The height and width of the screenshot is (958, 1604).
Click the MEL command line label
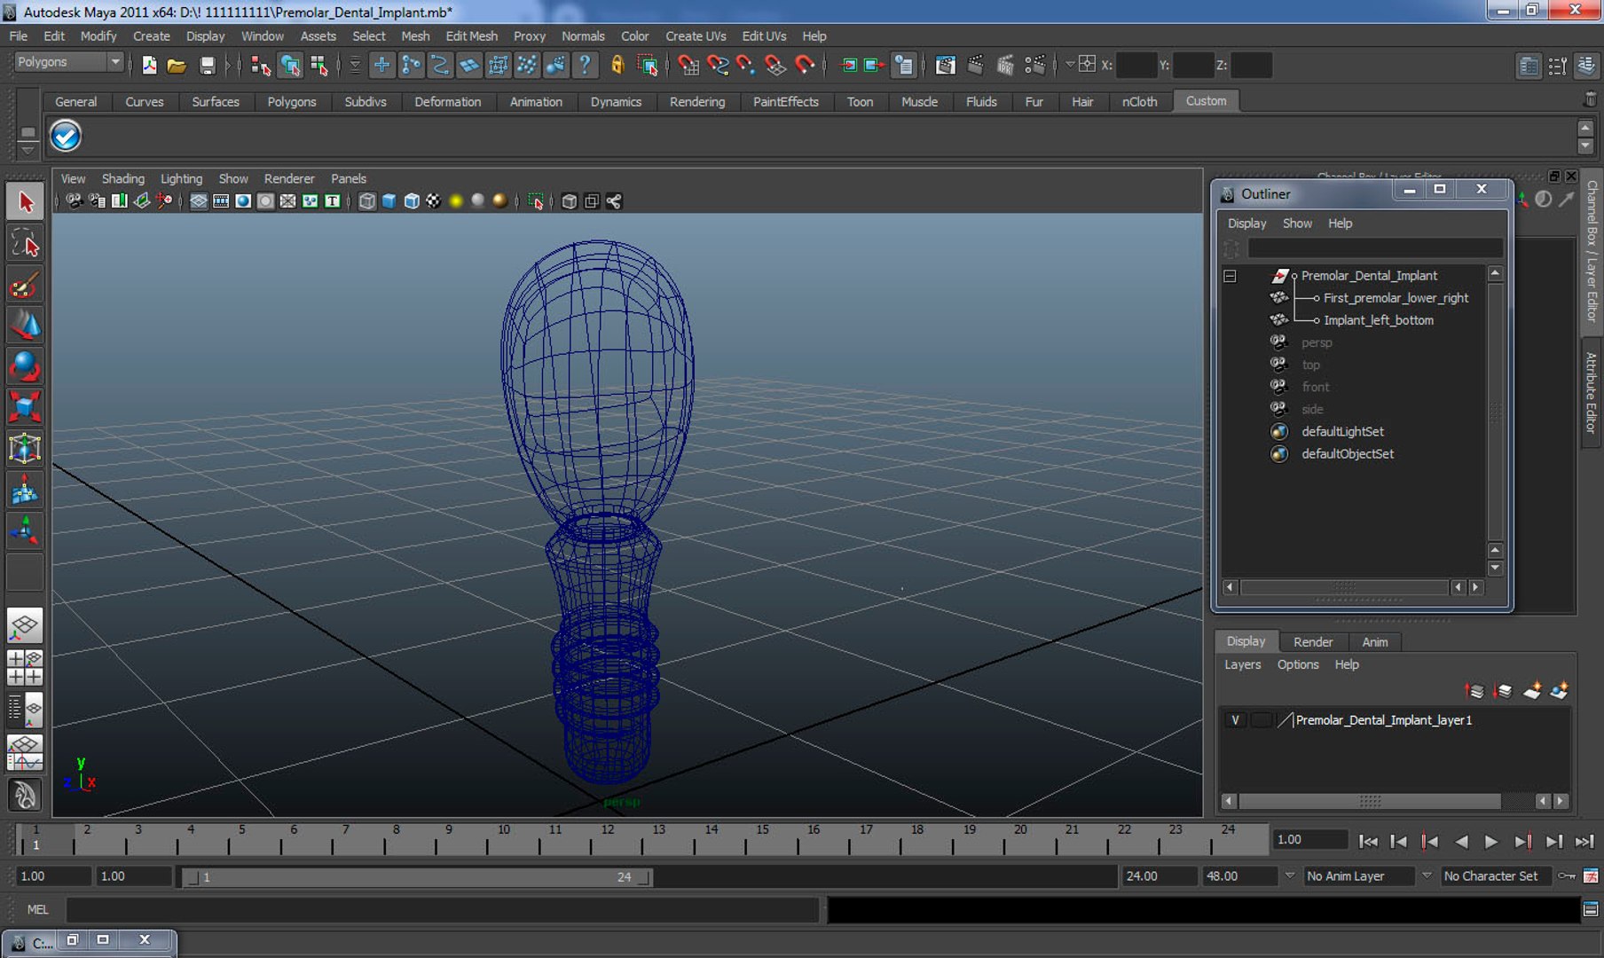pos(37,909)
